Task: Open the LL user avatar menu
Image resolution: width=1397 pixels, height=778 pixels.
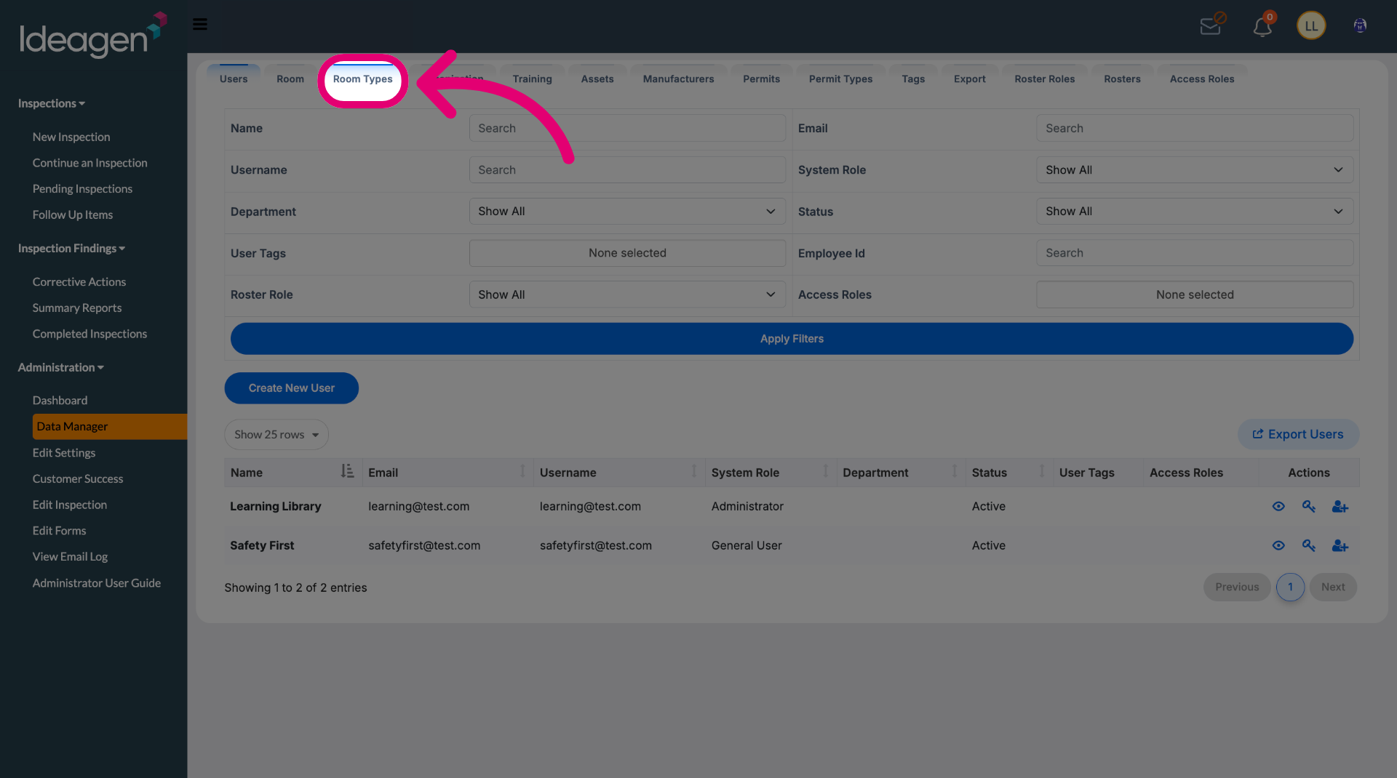Action: 1311,26
